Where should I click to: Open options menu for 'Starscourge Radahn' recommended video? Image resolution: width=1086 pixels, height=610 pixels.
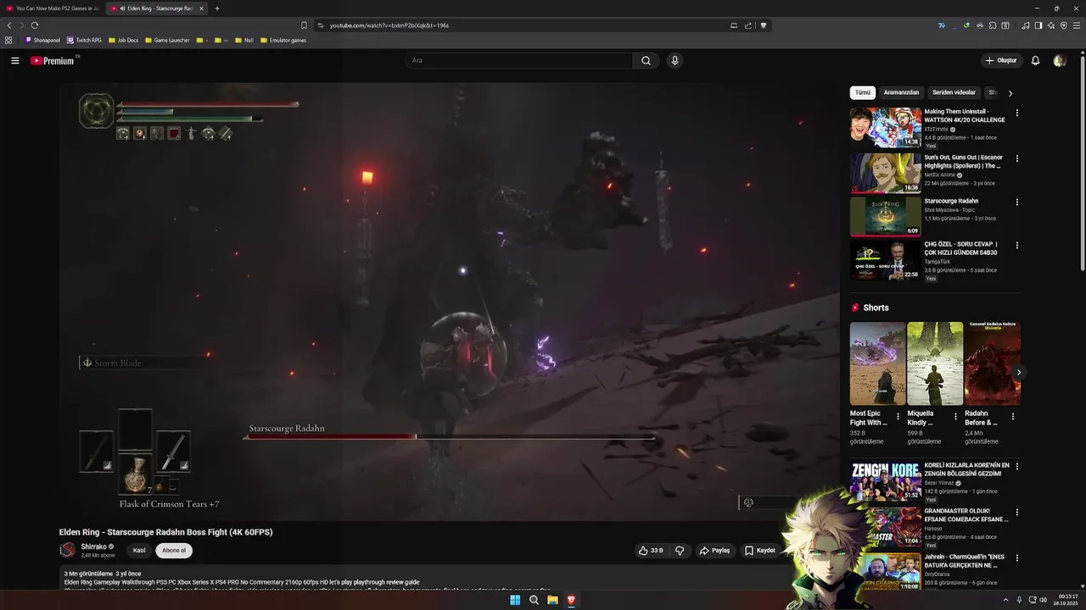[x=1017, y=202]
